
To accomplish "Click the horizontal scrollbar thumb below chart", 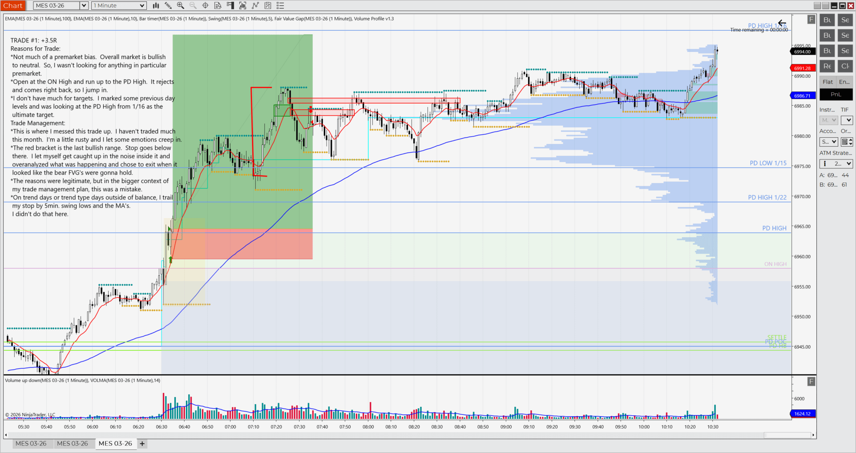I will point(787,435).
